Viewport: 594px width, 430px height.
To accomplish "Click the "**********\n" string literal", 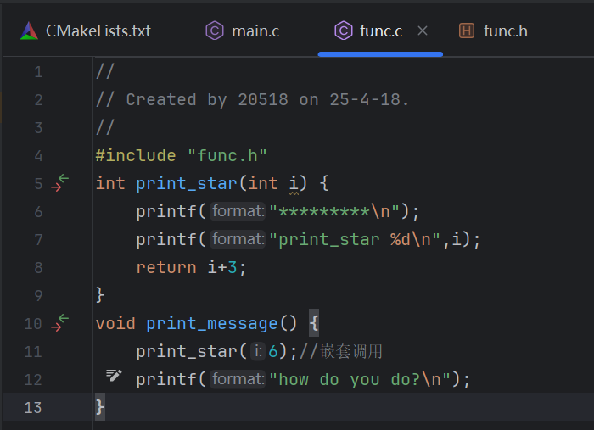I will pos(334,211).
